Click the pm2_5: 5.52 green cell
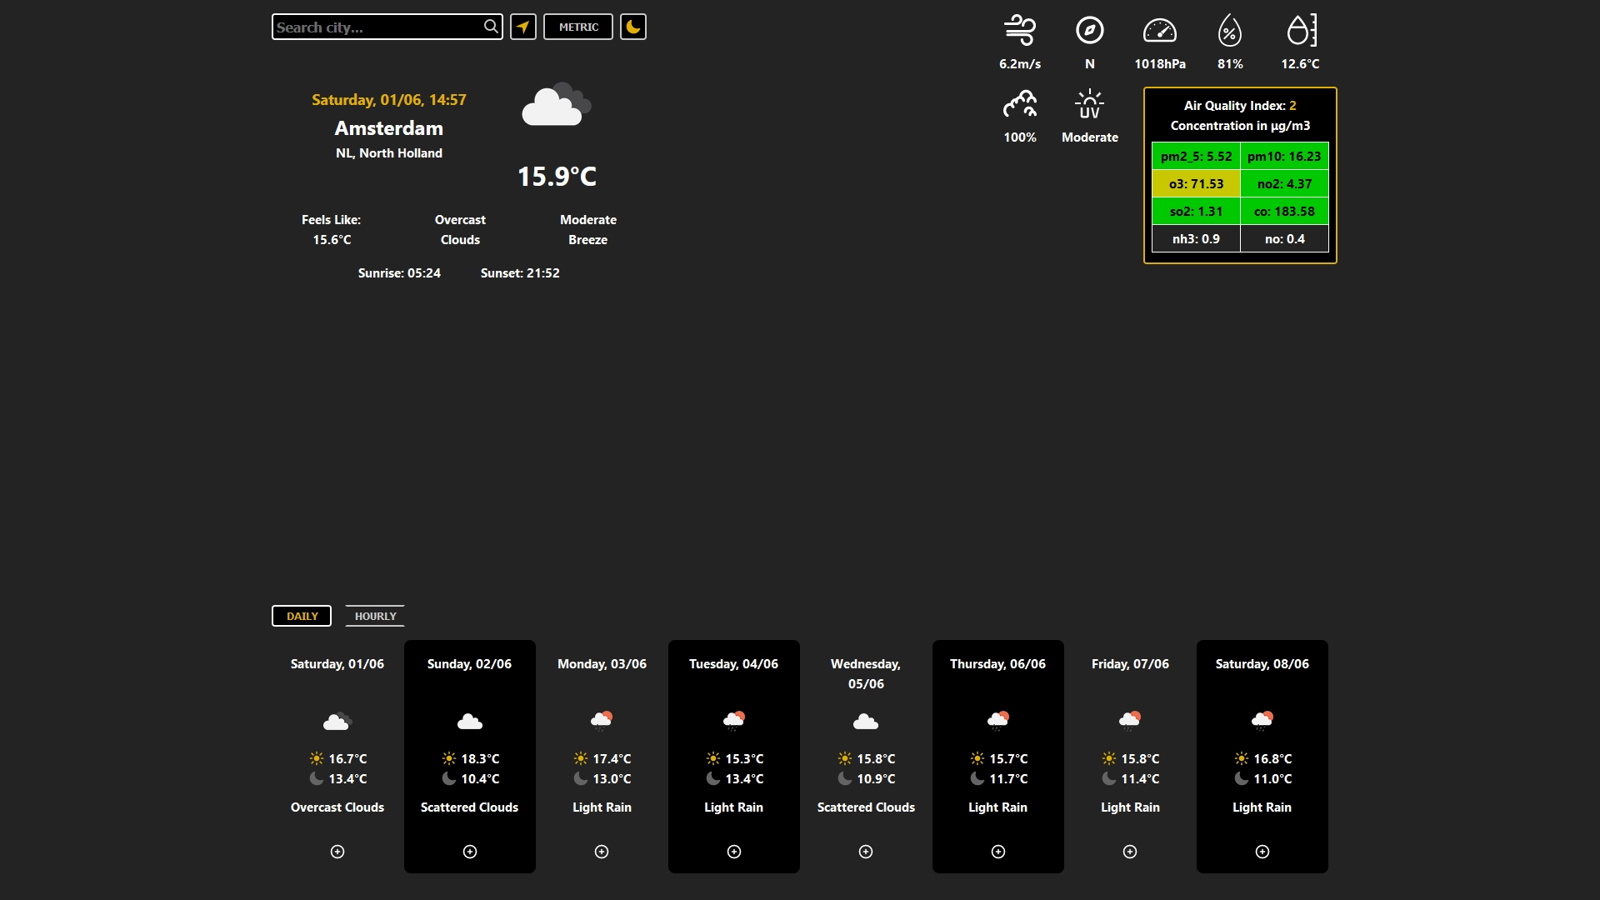Viewport: 1600px width, 900px height. (1196, 156)
